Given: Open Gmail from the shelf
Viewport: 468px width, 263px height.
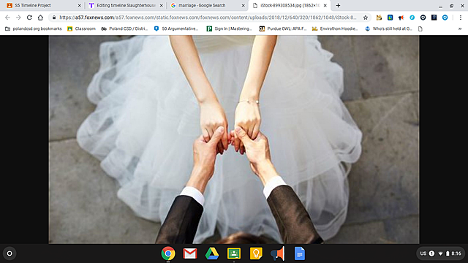Looking at the screenshot, I should click(190, 254).
